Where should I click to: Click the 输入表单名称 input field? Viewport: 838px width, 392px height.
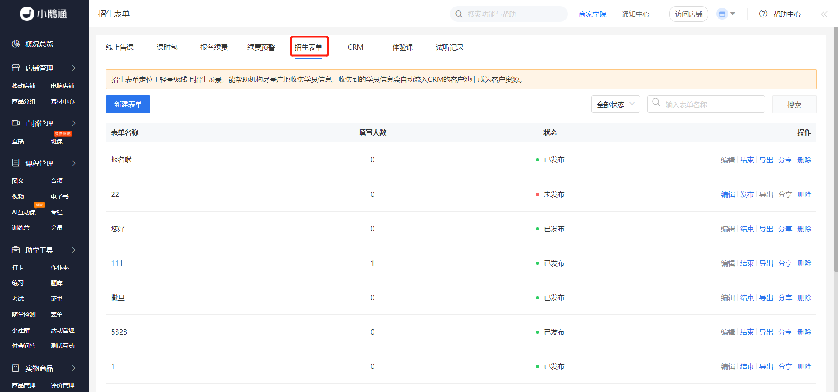[706, 105]
